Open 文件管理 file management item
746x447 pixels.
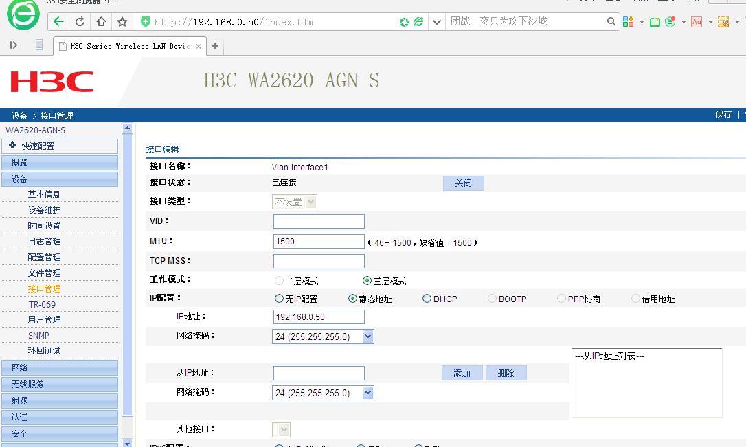click(44, 273)
